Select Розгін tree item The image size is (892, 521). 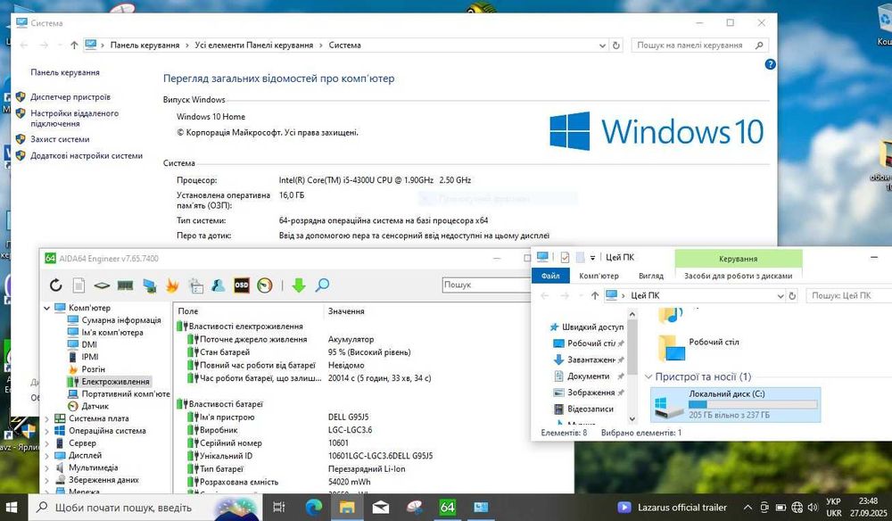(x=94, y=369)
